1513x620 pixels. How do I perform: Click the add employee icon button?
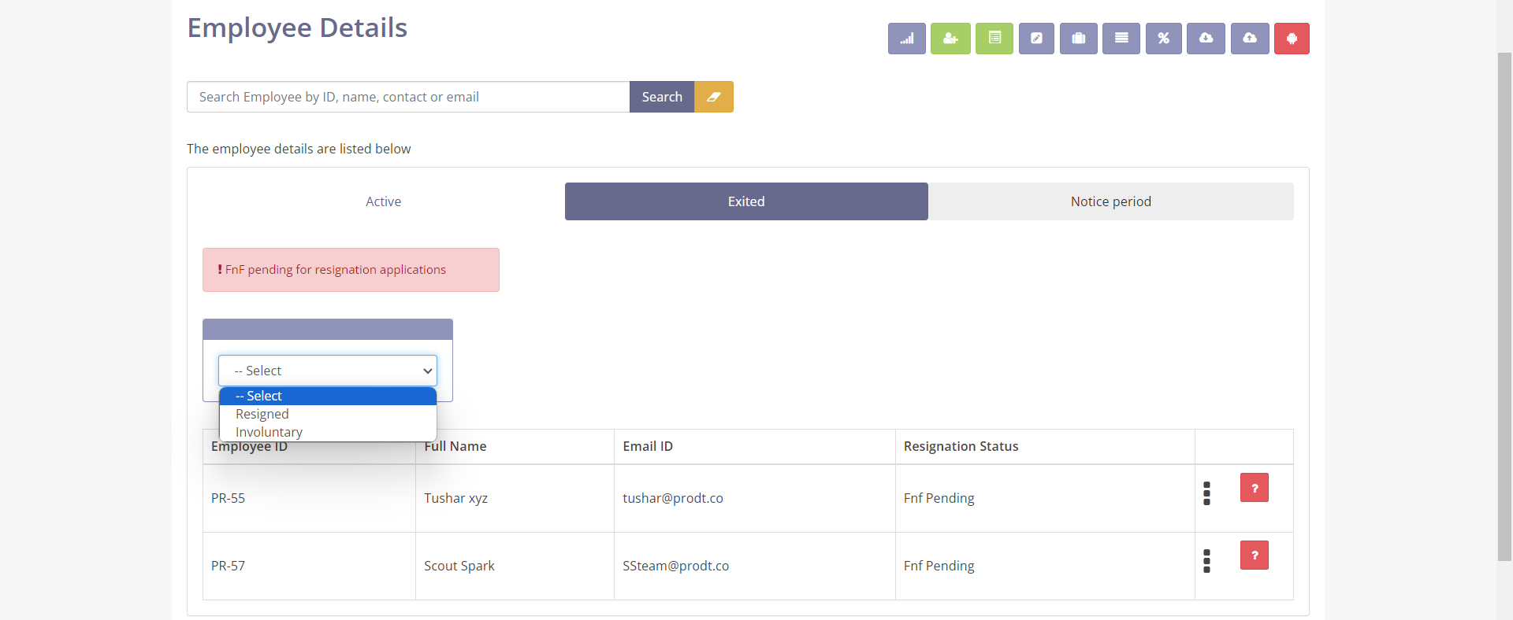tap(950, 39)
